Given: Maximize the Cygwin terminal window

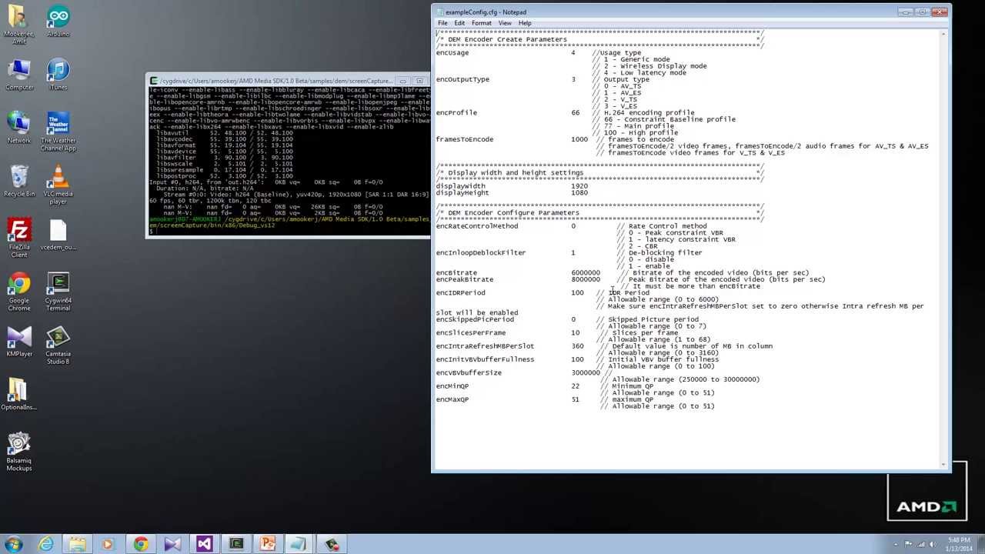Looking at the screenshot, I should (x=419, y=80).
